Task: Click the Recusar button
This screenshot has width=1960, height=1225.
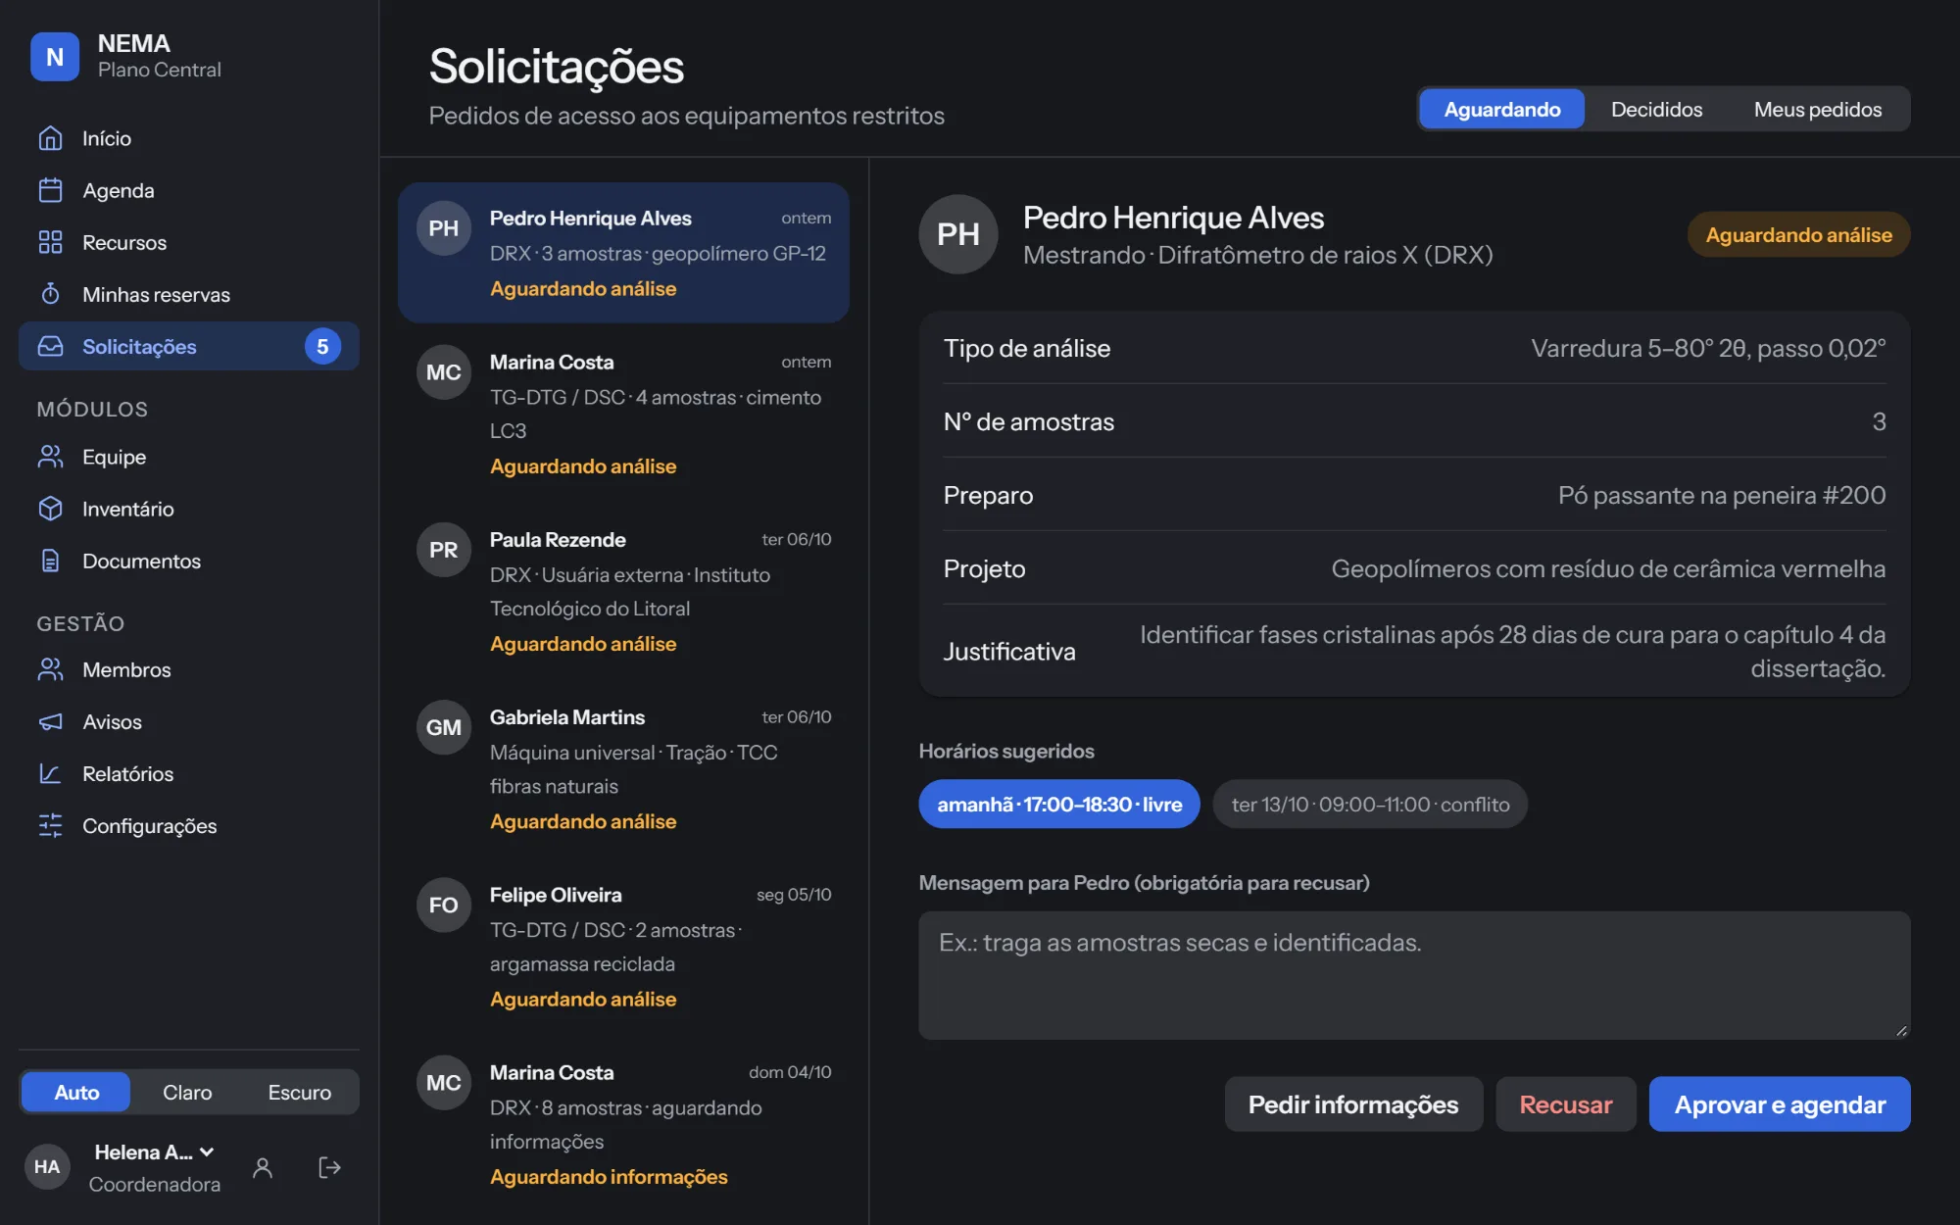Action: click(1565, 1104)
